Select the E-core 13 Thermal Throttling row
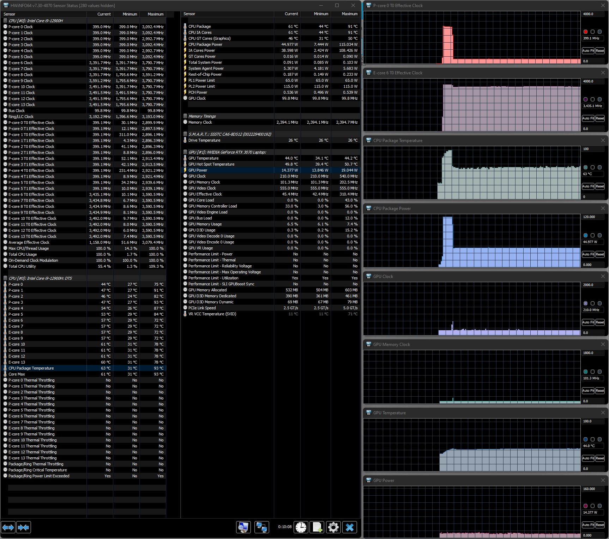This screenshot has height=539, width=609. (84, 458)
